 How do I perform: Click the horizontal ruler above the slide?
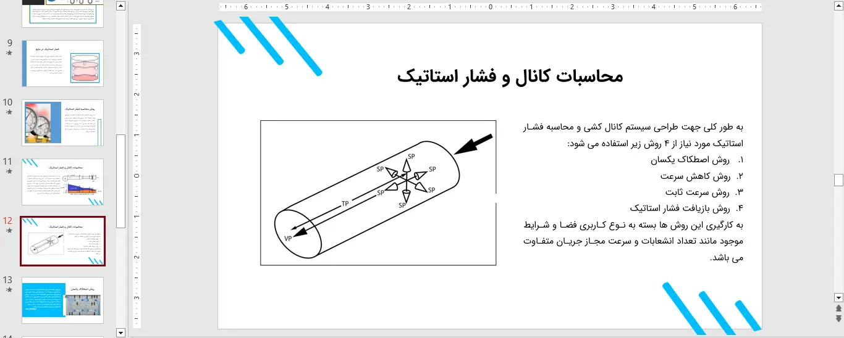(490, 7)
